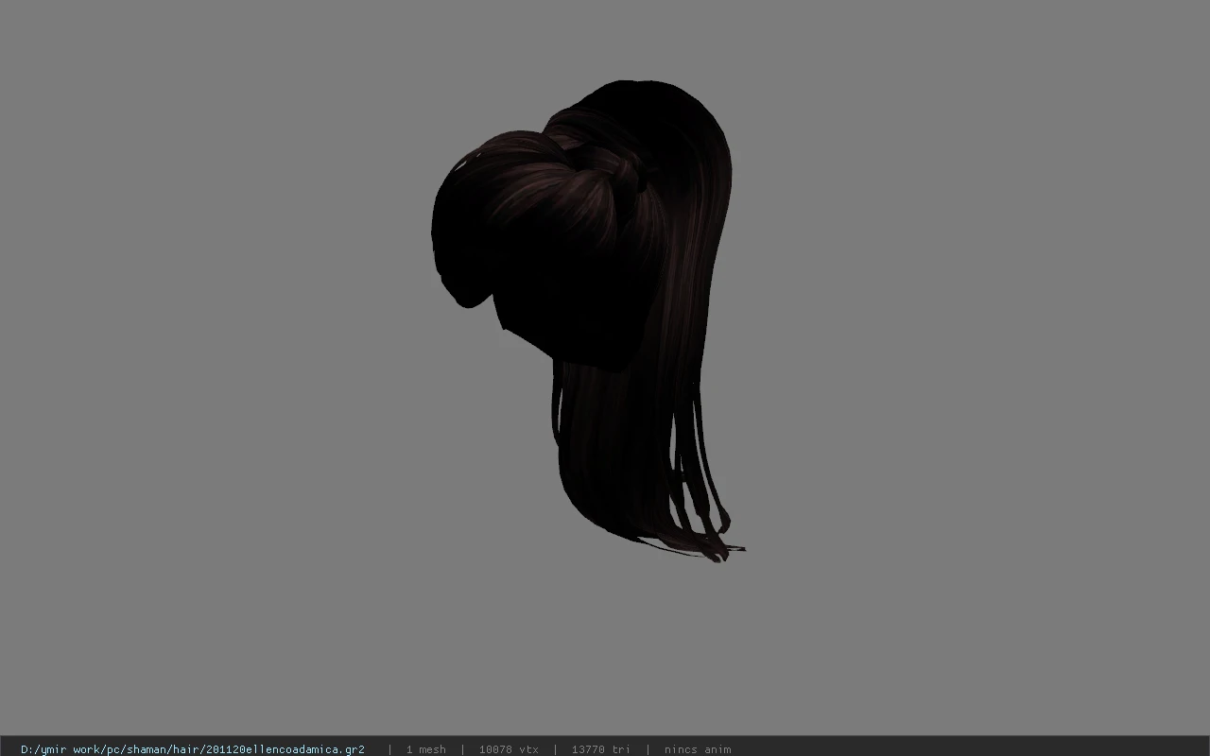Click the '10078 vtx' vertex count

coord(509,749)
